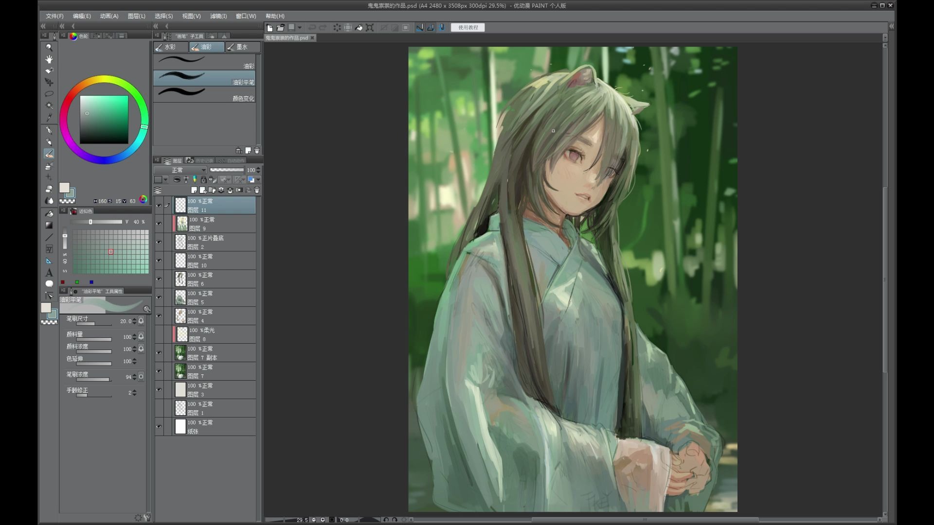Select the Blend tool with droplets
Viewport: 934px width, 525px height.
tap(49, 200)
